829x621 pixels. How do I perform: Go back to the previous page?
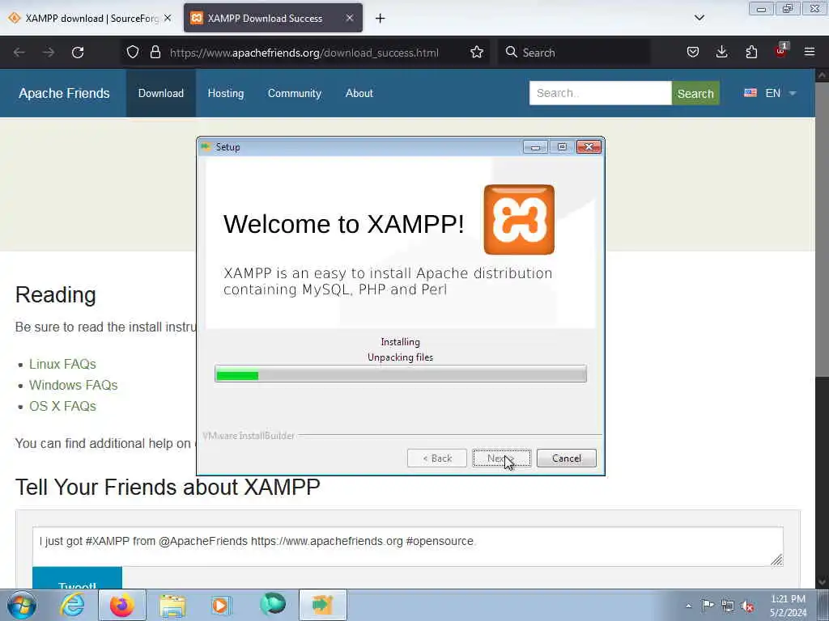point(19,53)
